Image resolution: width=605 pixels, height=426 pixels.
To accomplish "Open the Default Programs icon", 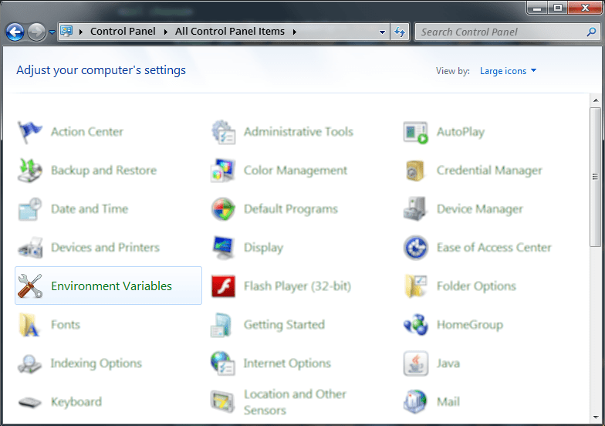I will click(223, 209).
